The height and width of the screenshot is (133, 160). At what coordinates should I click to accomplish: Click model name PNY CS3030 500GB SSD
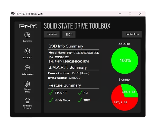(83, 53)
